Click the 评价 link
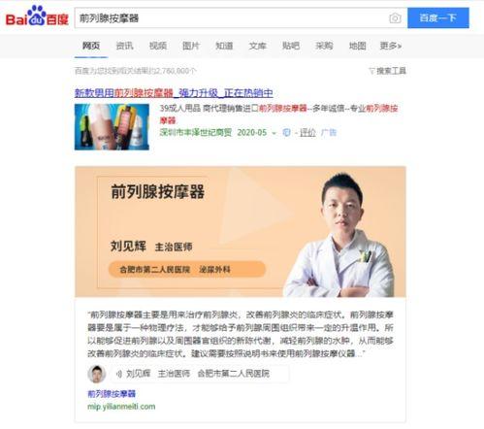Image resolution: width=484 pixels, height=429 pixels. tap(307, 133)
